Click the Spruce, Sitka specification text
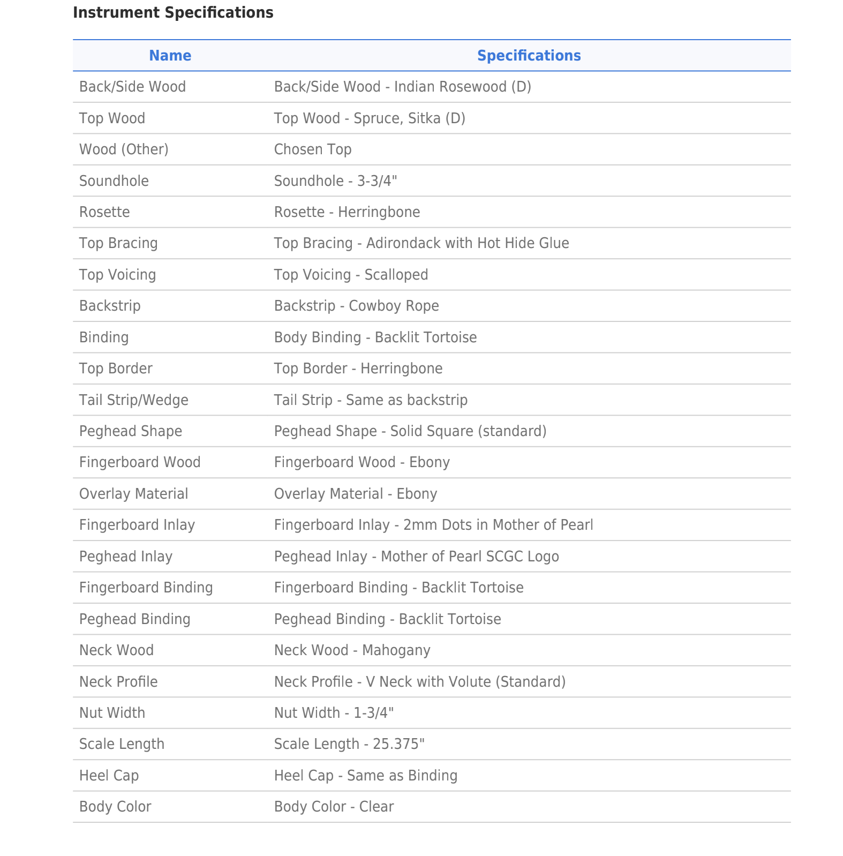 [x=409, y=118]
